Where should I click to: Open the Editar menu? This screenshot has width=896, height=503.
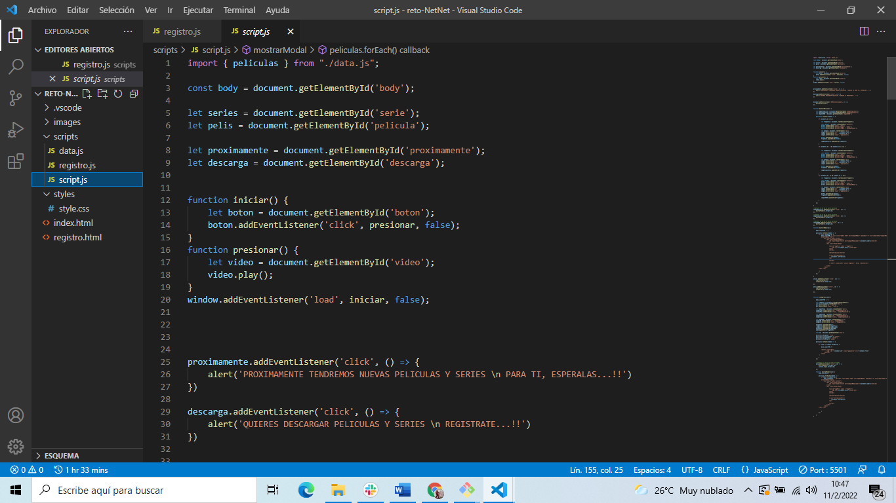78,10
